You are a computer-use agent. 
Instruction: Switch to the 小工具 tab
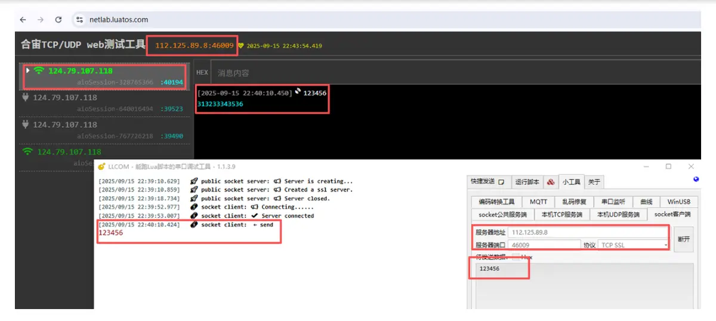(571, 181)
